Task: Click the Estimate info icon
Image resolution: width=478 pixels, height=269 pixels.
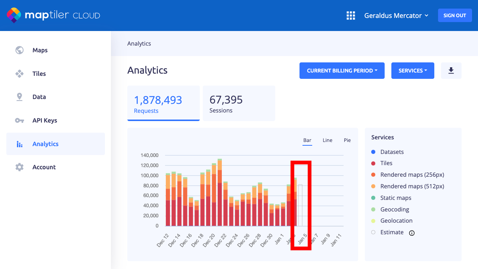Action: click(412, 233)
